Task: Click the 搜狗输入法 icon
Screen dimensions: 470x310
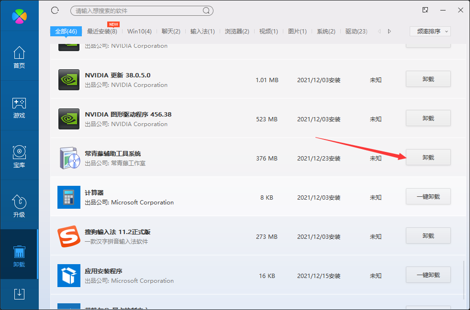Action: coord(69,236)
